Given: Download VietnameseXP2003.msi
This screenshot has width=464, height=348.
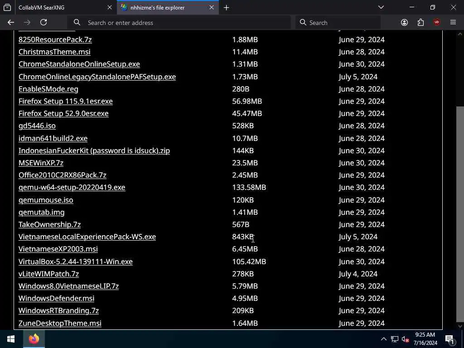Looking at the screenshot, I should tap(58, 249).
